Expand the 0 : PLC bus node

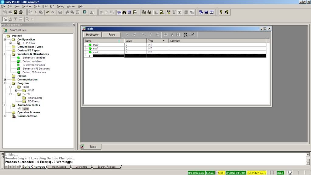pos(11,43)
